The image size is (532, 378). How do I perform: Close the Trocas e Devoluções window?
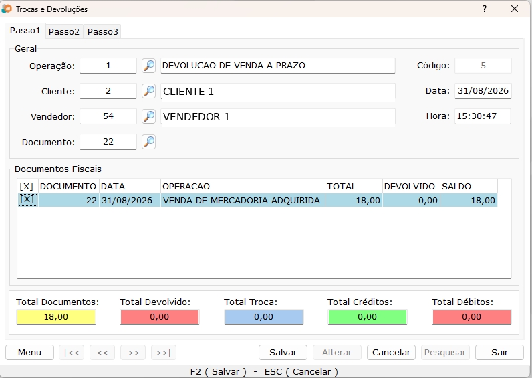point(515,9)
